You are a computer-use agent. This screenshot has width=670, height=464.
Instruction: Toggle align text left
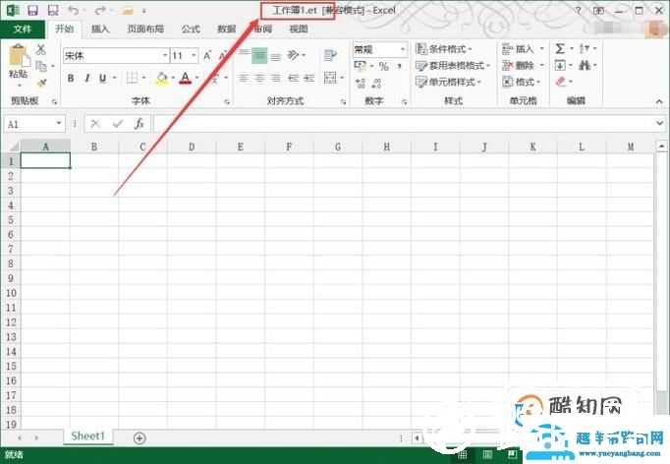coord(244,78)
